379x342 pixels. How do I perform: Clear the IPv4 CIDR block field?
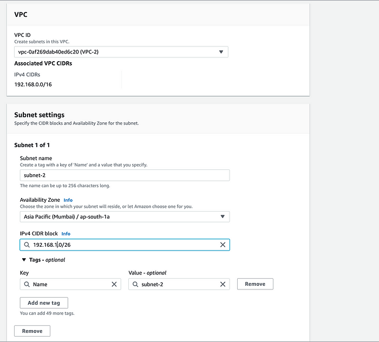(x=223, y=245)
